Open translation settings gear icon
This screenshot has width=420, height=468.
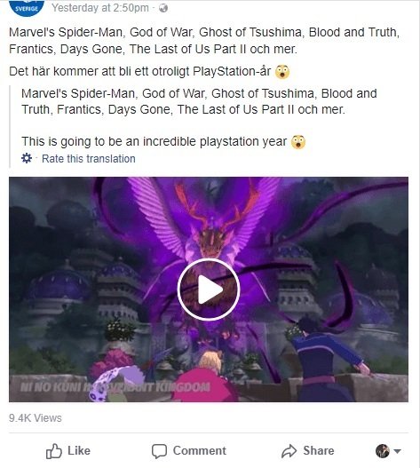[27, 158]
